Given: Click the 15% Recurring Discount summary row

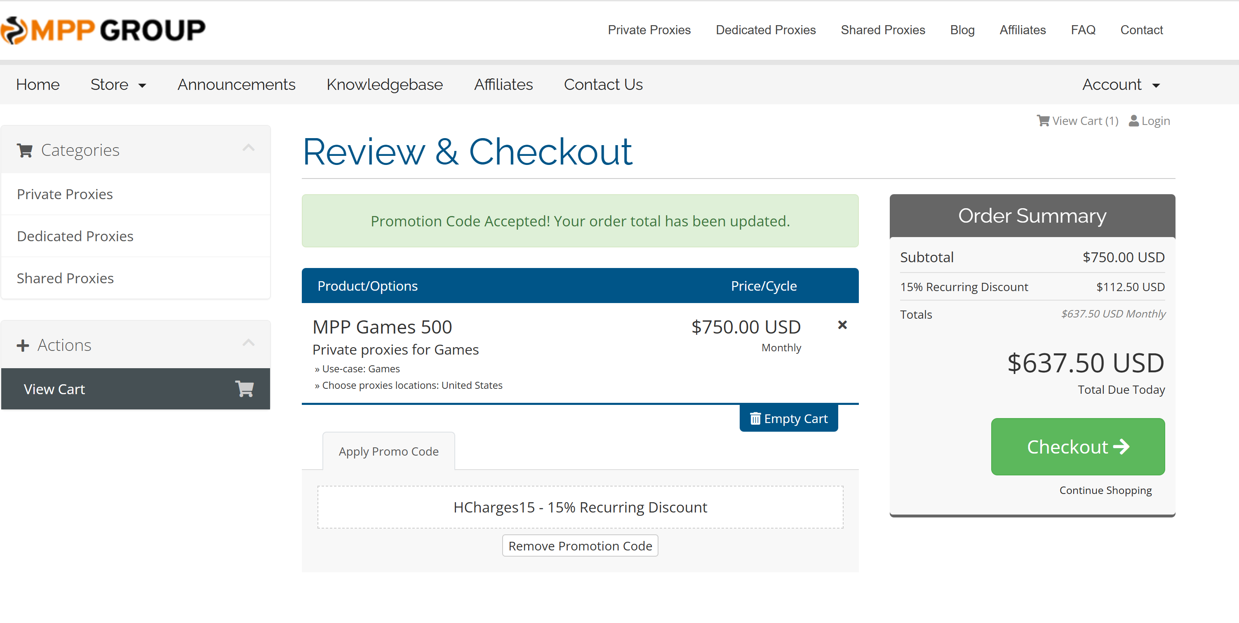Looking at the screenshot, I should click(x=1032, y=287).
